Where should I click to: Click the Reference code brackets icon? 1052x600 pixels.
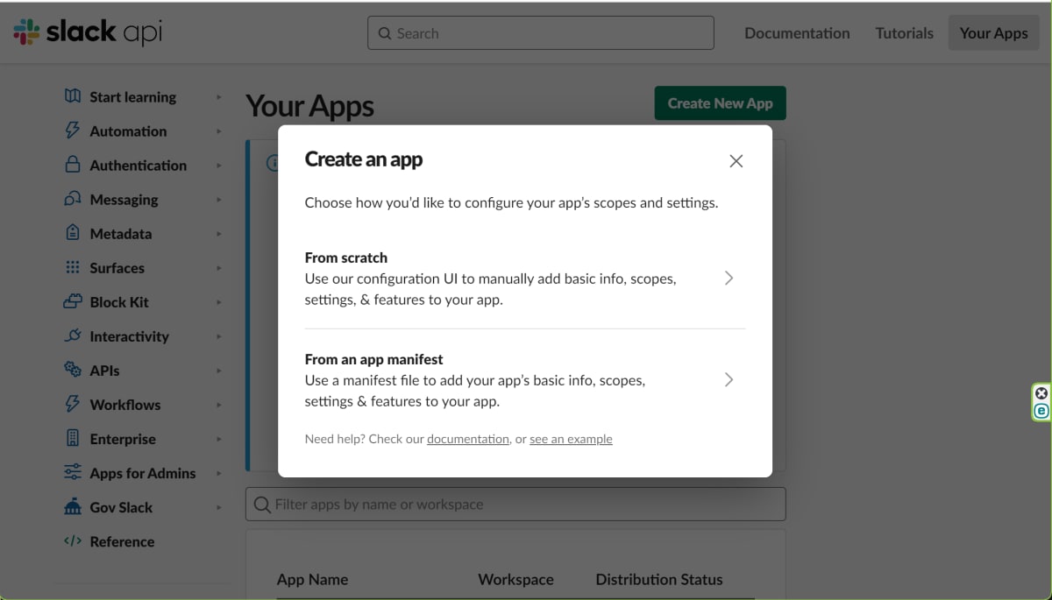point(73,541)
